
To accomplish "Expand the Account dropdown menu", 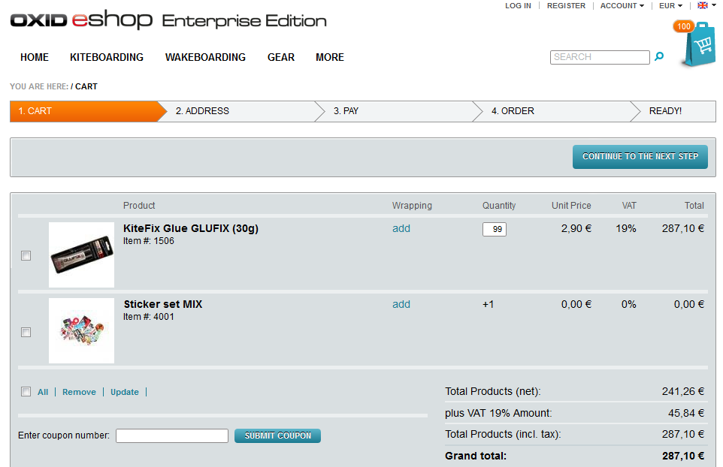I will 622,6.
